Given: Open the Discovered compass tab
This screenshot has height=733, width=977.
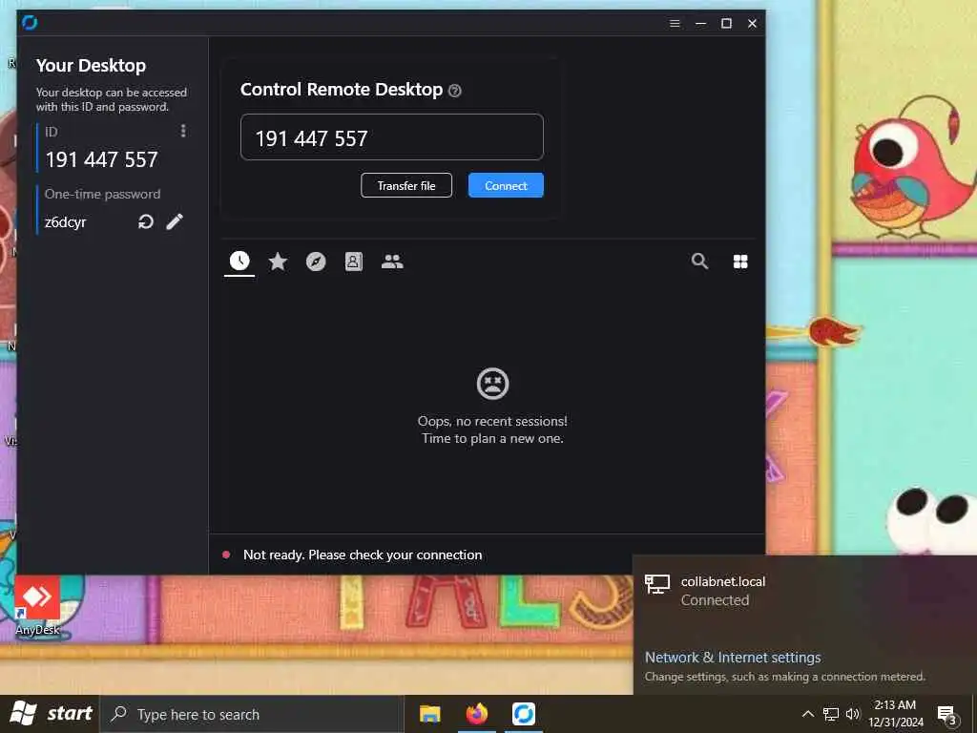Looking at the screenshot, I should [316, 262].
